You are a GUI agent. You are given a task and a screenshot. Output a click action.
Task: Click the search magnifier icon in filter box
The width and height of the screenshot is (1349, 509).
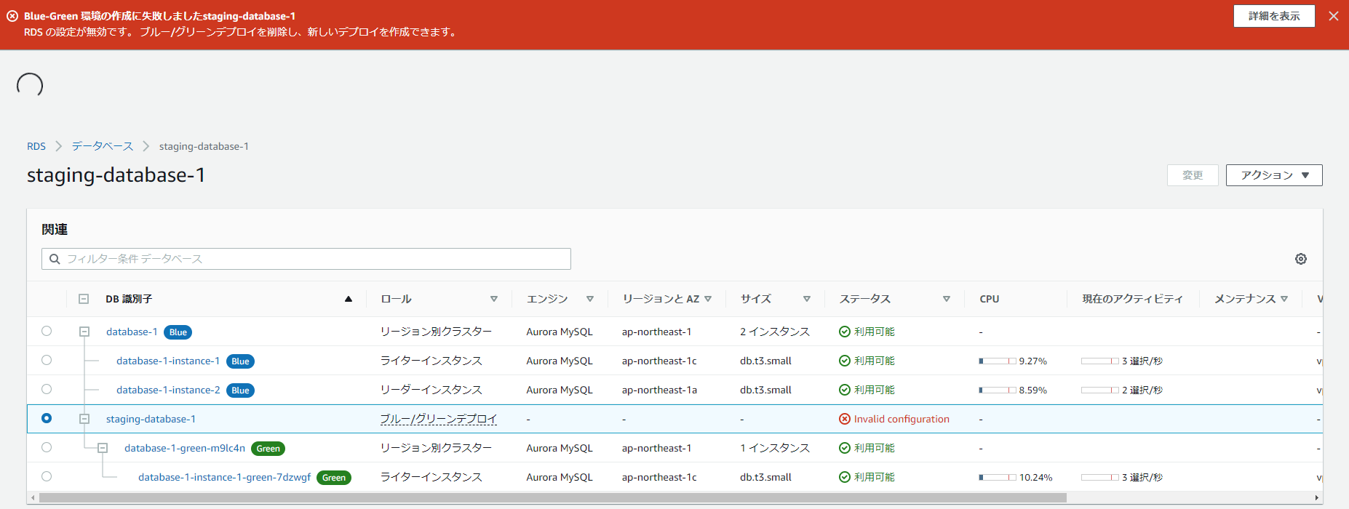pyautogui.click(x=55, y=259)
